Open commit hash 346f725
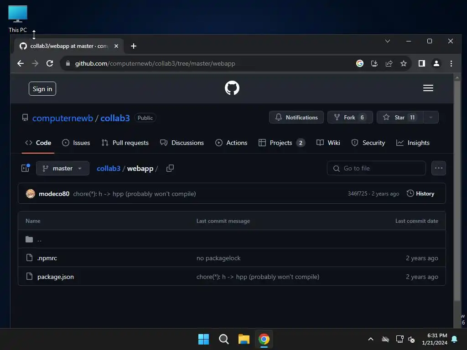 [x=358, y=193]
